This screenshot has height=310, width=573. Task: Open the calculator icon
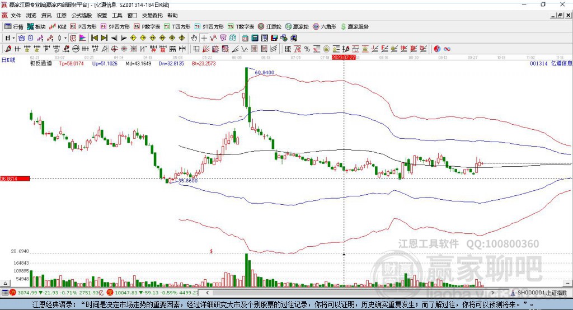click(255, 38)
